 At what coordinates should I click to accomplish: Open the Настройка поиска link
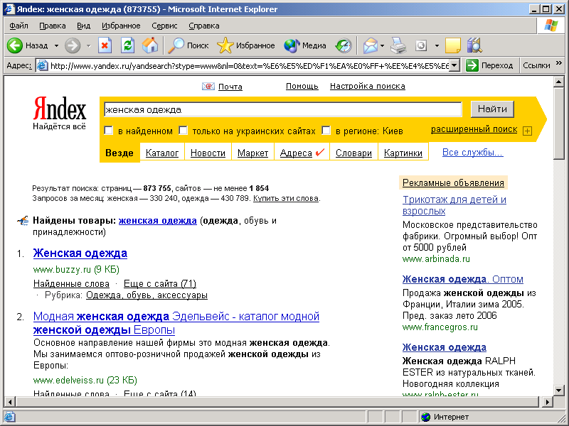click(368, 86)
